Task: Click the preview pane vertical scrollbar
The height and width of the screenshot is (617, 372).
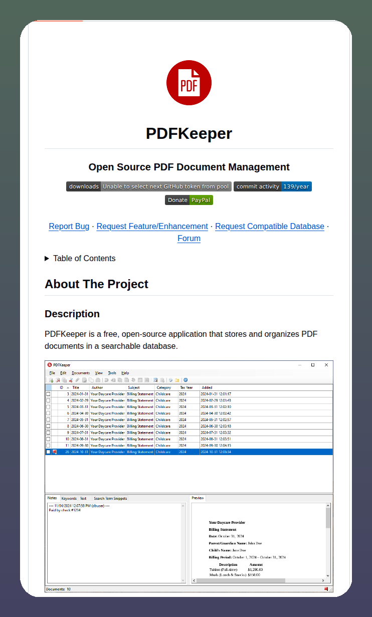Action: 328,541
